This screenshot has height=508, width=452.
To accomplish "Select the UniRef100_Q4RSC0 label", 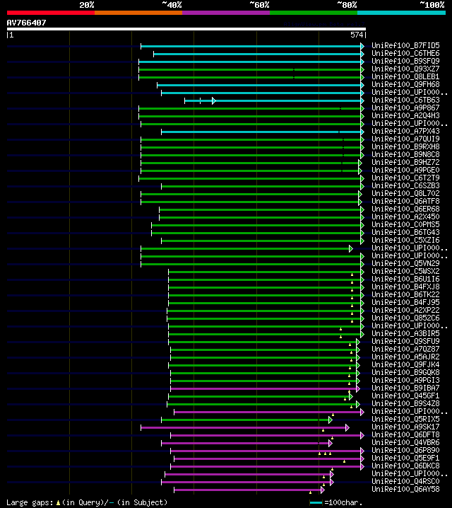I will click(405, 481).
